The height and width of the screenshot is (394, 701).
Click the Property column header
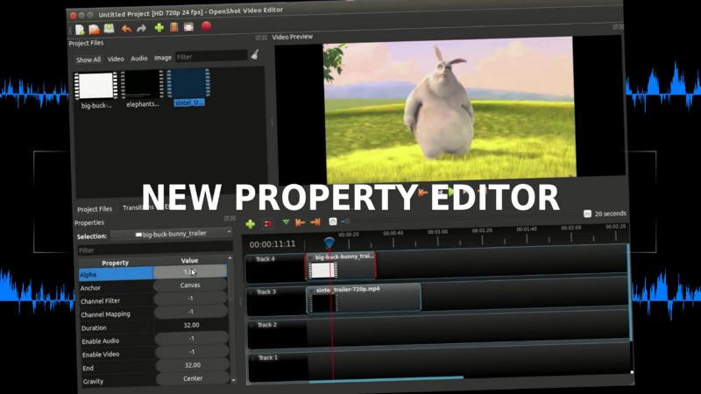coord(116,263)
